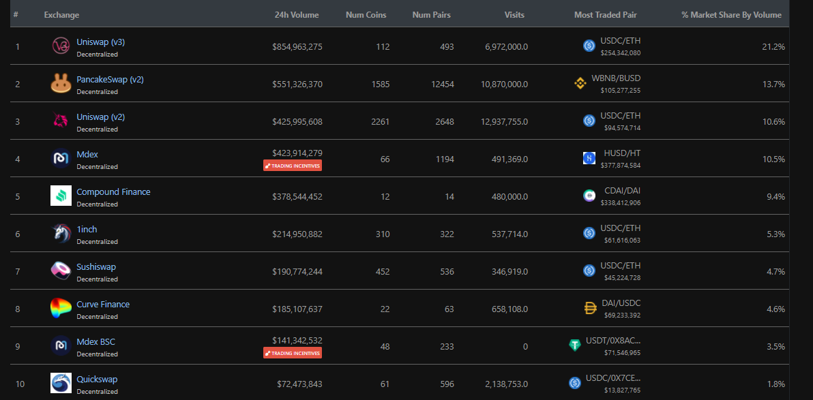Image resolution: width=813 pixels, height=400 pixels.
Task: Click the PancakeSwap (v2) pancake bunny logo
Action: point(61,83)
